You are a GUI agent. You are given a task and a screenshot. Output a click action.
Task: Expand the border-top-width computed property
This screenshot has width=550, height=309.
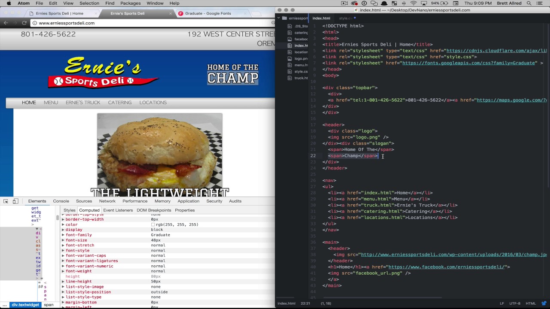pos(63,219)
